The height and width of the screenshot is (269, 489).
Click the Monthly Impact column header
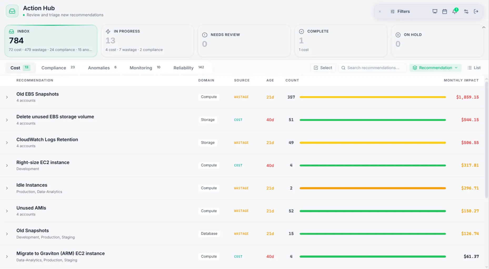pos(461,80)
